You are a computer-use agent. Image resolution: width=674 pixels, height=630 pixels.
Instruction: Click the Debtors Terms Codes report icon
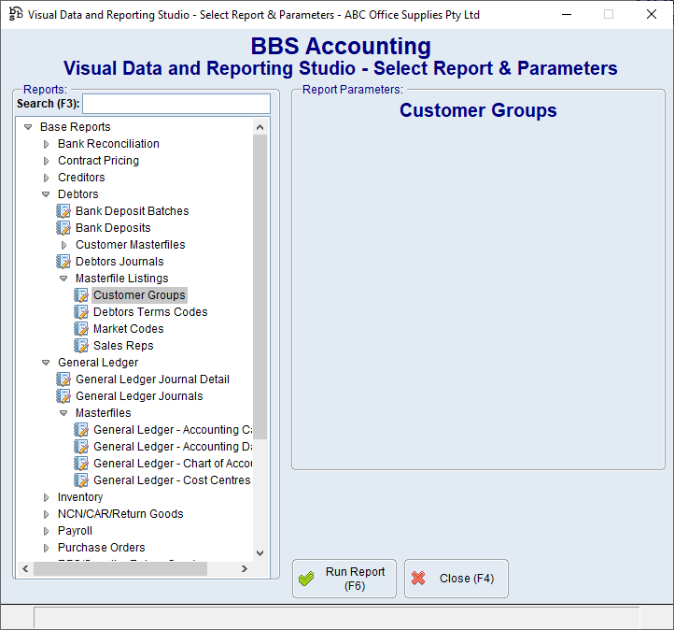81,312
